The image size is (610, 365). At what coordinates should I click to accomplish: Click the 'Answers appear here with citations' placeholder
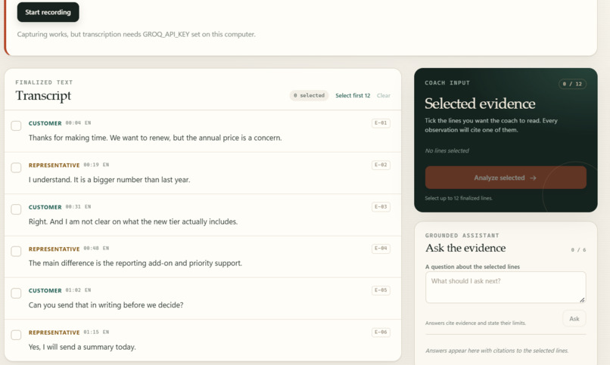point(496,351)
